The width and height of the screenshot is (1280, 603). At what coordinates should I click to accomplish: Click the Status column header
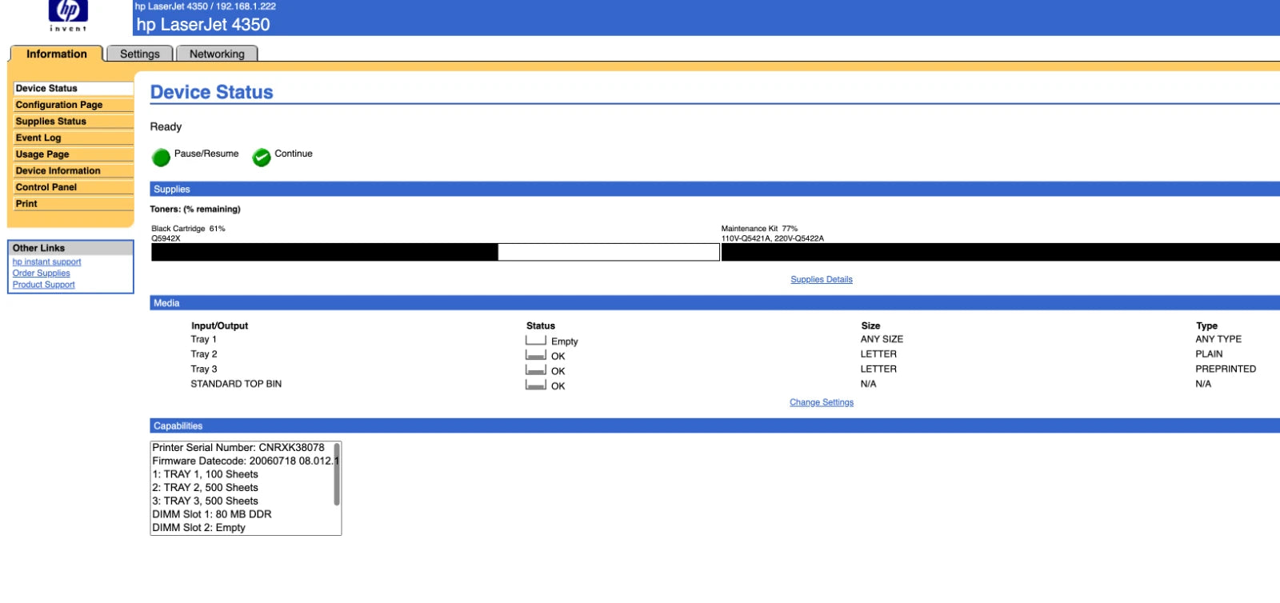pos(541,326)
